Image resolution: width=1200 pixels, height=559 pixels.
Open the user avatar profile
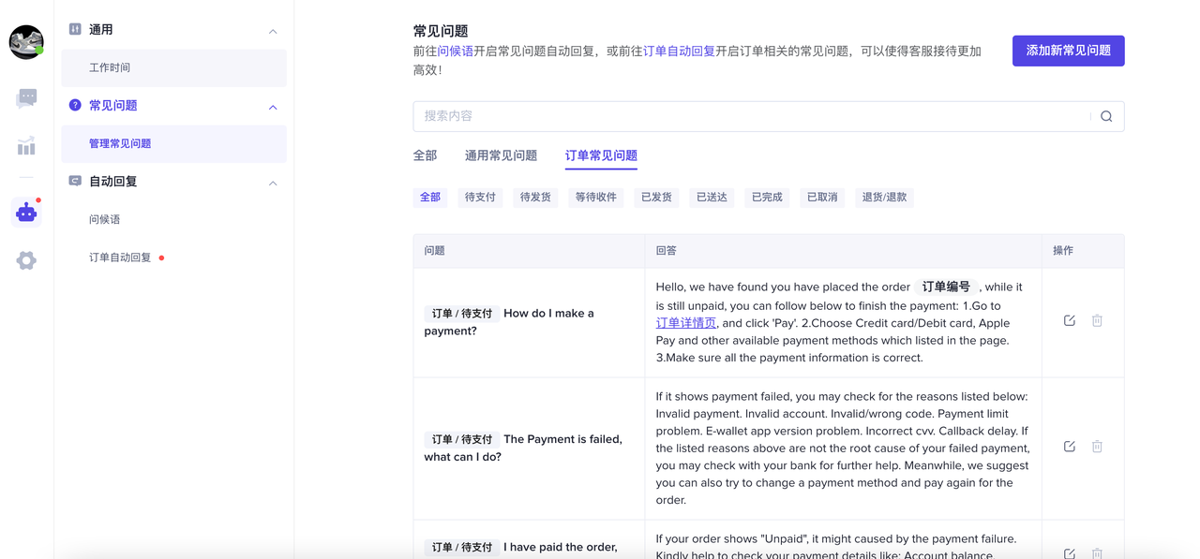pos(26,42)
